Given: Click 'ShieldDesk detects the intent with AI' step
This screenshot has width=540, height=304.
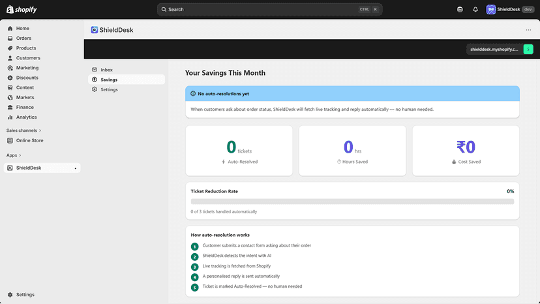Looking at the screenshot, I should click(x=237, y=256).
